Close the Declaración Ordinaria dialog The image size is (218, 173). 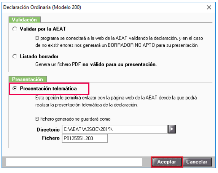tap(209, 7)
